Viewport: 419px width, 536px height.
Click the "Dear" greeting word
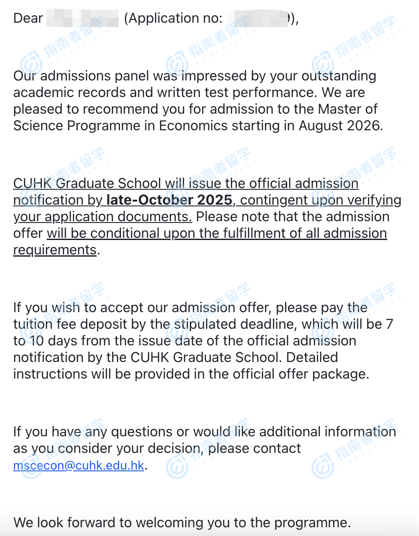click(28, 19)
